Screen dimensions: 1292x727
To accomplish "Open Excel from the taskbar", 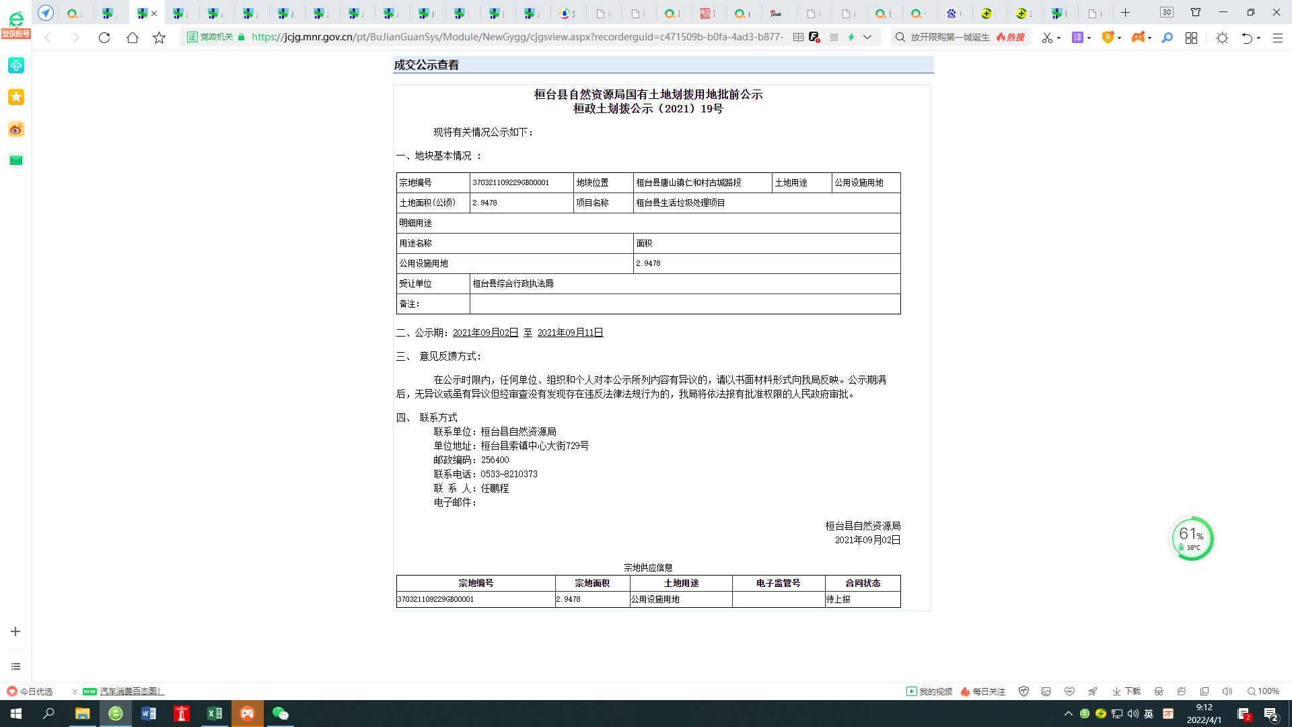I will (x=215, y=714).
